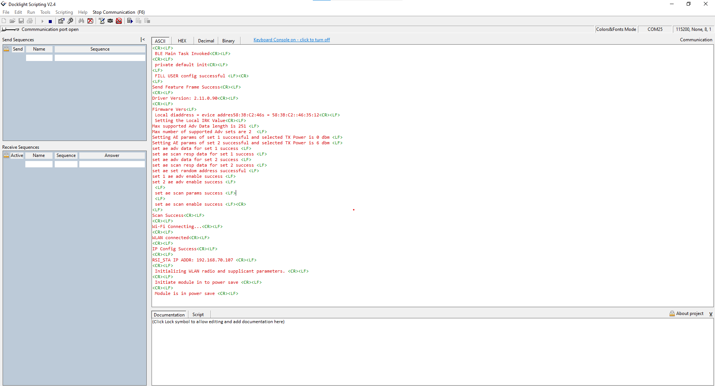Switch to the Script tab

coord(198,314)
